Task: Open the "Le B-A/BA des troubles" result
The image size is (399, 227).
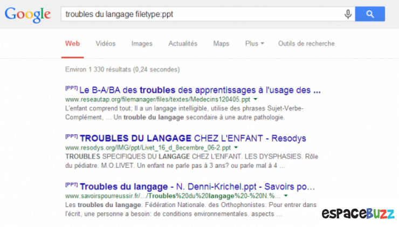Action: tap(200, 90)
